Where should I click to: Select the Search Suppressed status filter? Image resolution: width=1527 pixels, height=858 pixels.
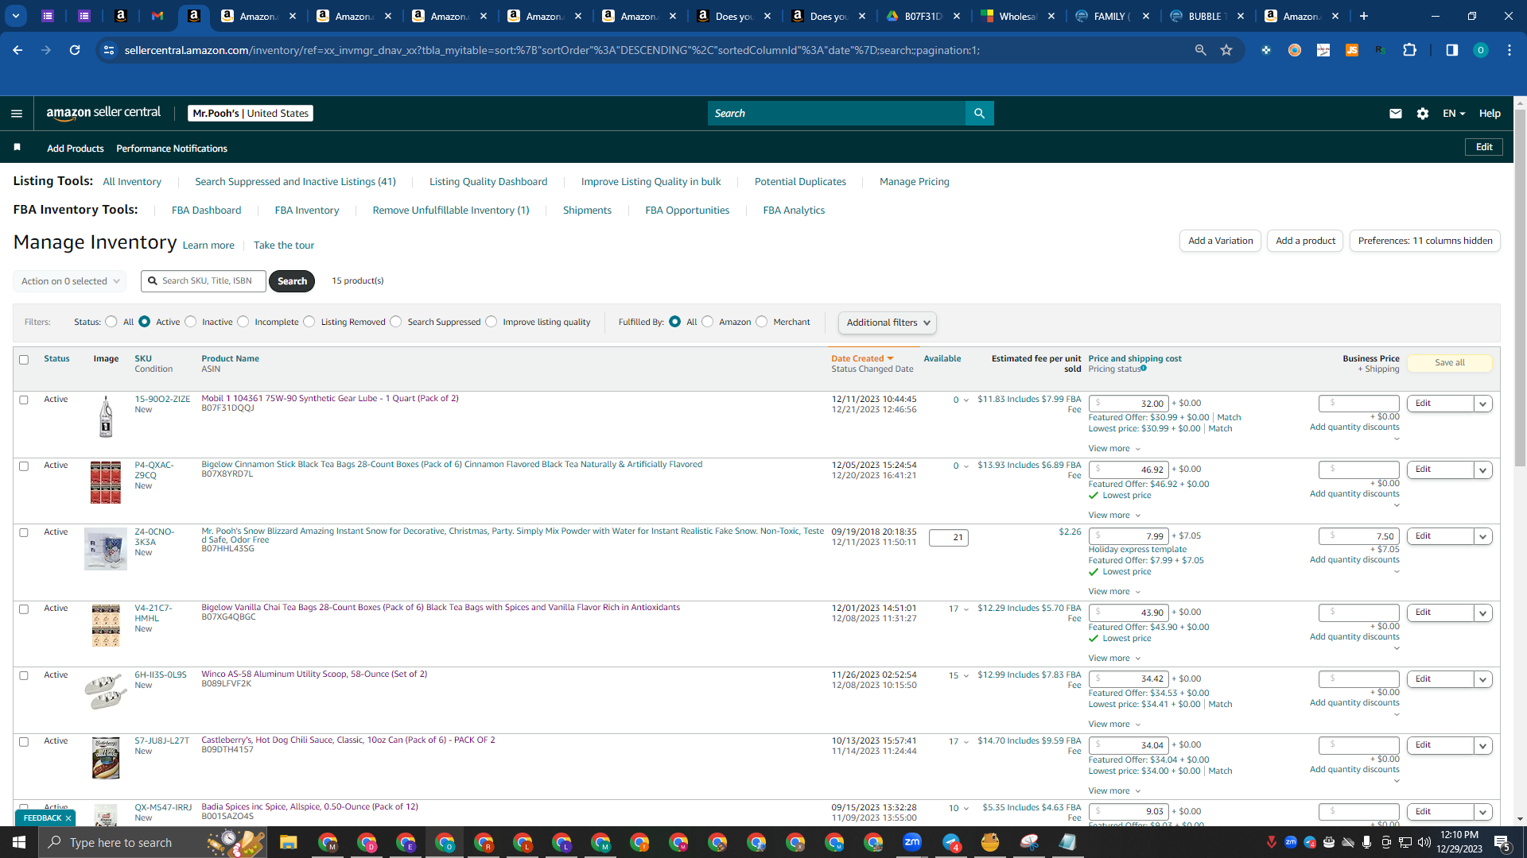point(396,322)
